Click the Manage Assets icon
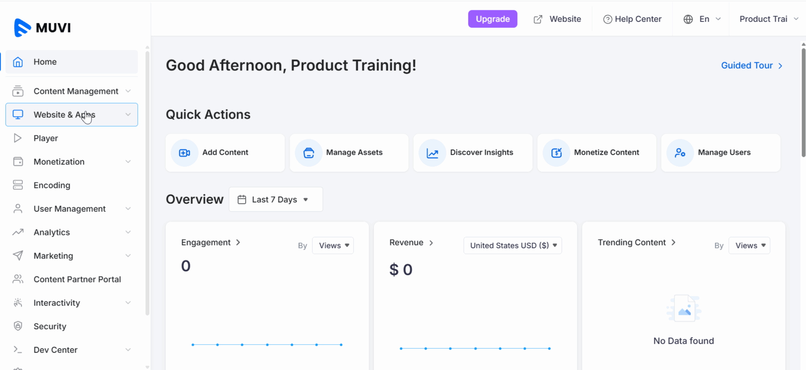The width and height of the screenshot is (806, 370). pyautogui.click(x=309, y=153)
